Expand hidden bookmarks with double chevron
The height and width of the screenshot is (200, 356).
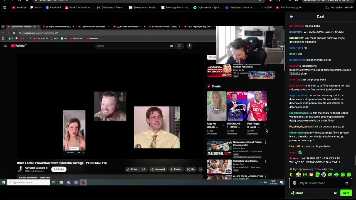(x=317, y=7)
